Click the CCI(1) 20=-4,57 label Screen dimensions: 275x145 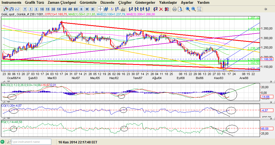11,106
